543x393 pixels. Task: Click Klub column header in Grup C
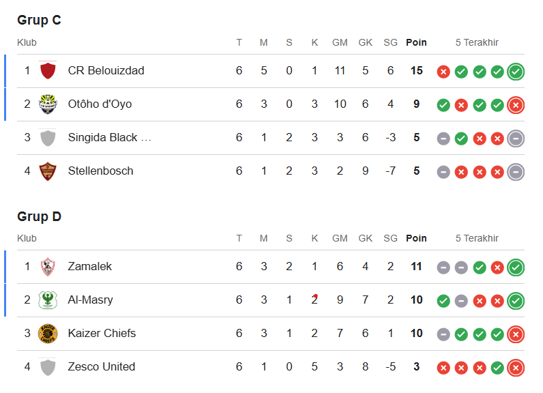click(27, 42)
